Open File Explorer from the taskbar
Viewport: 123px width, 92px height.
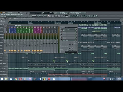pyautogui.click(x=6, y=79)
